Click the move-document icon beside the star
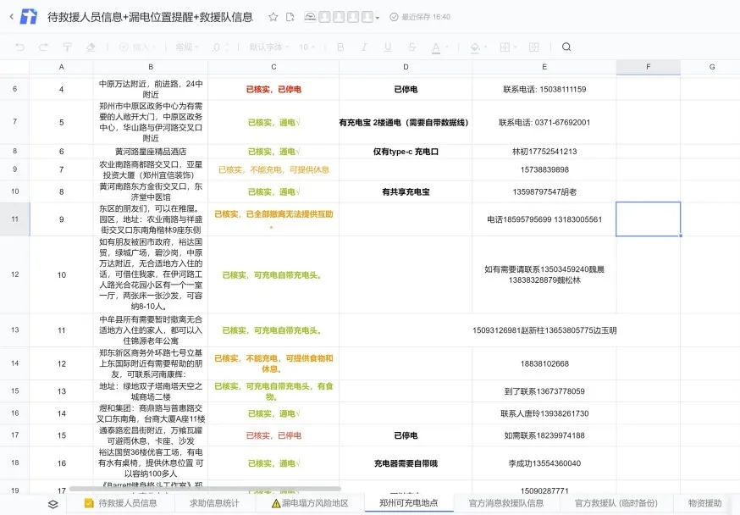 click(x=290, y=17)
